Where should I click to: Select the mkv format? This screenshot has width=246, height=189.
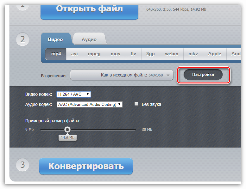point(193,54)
